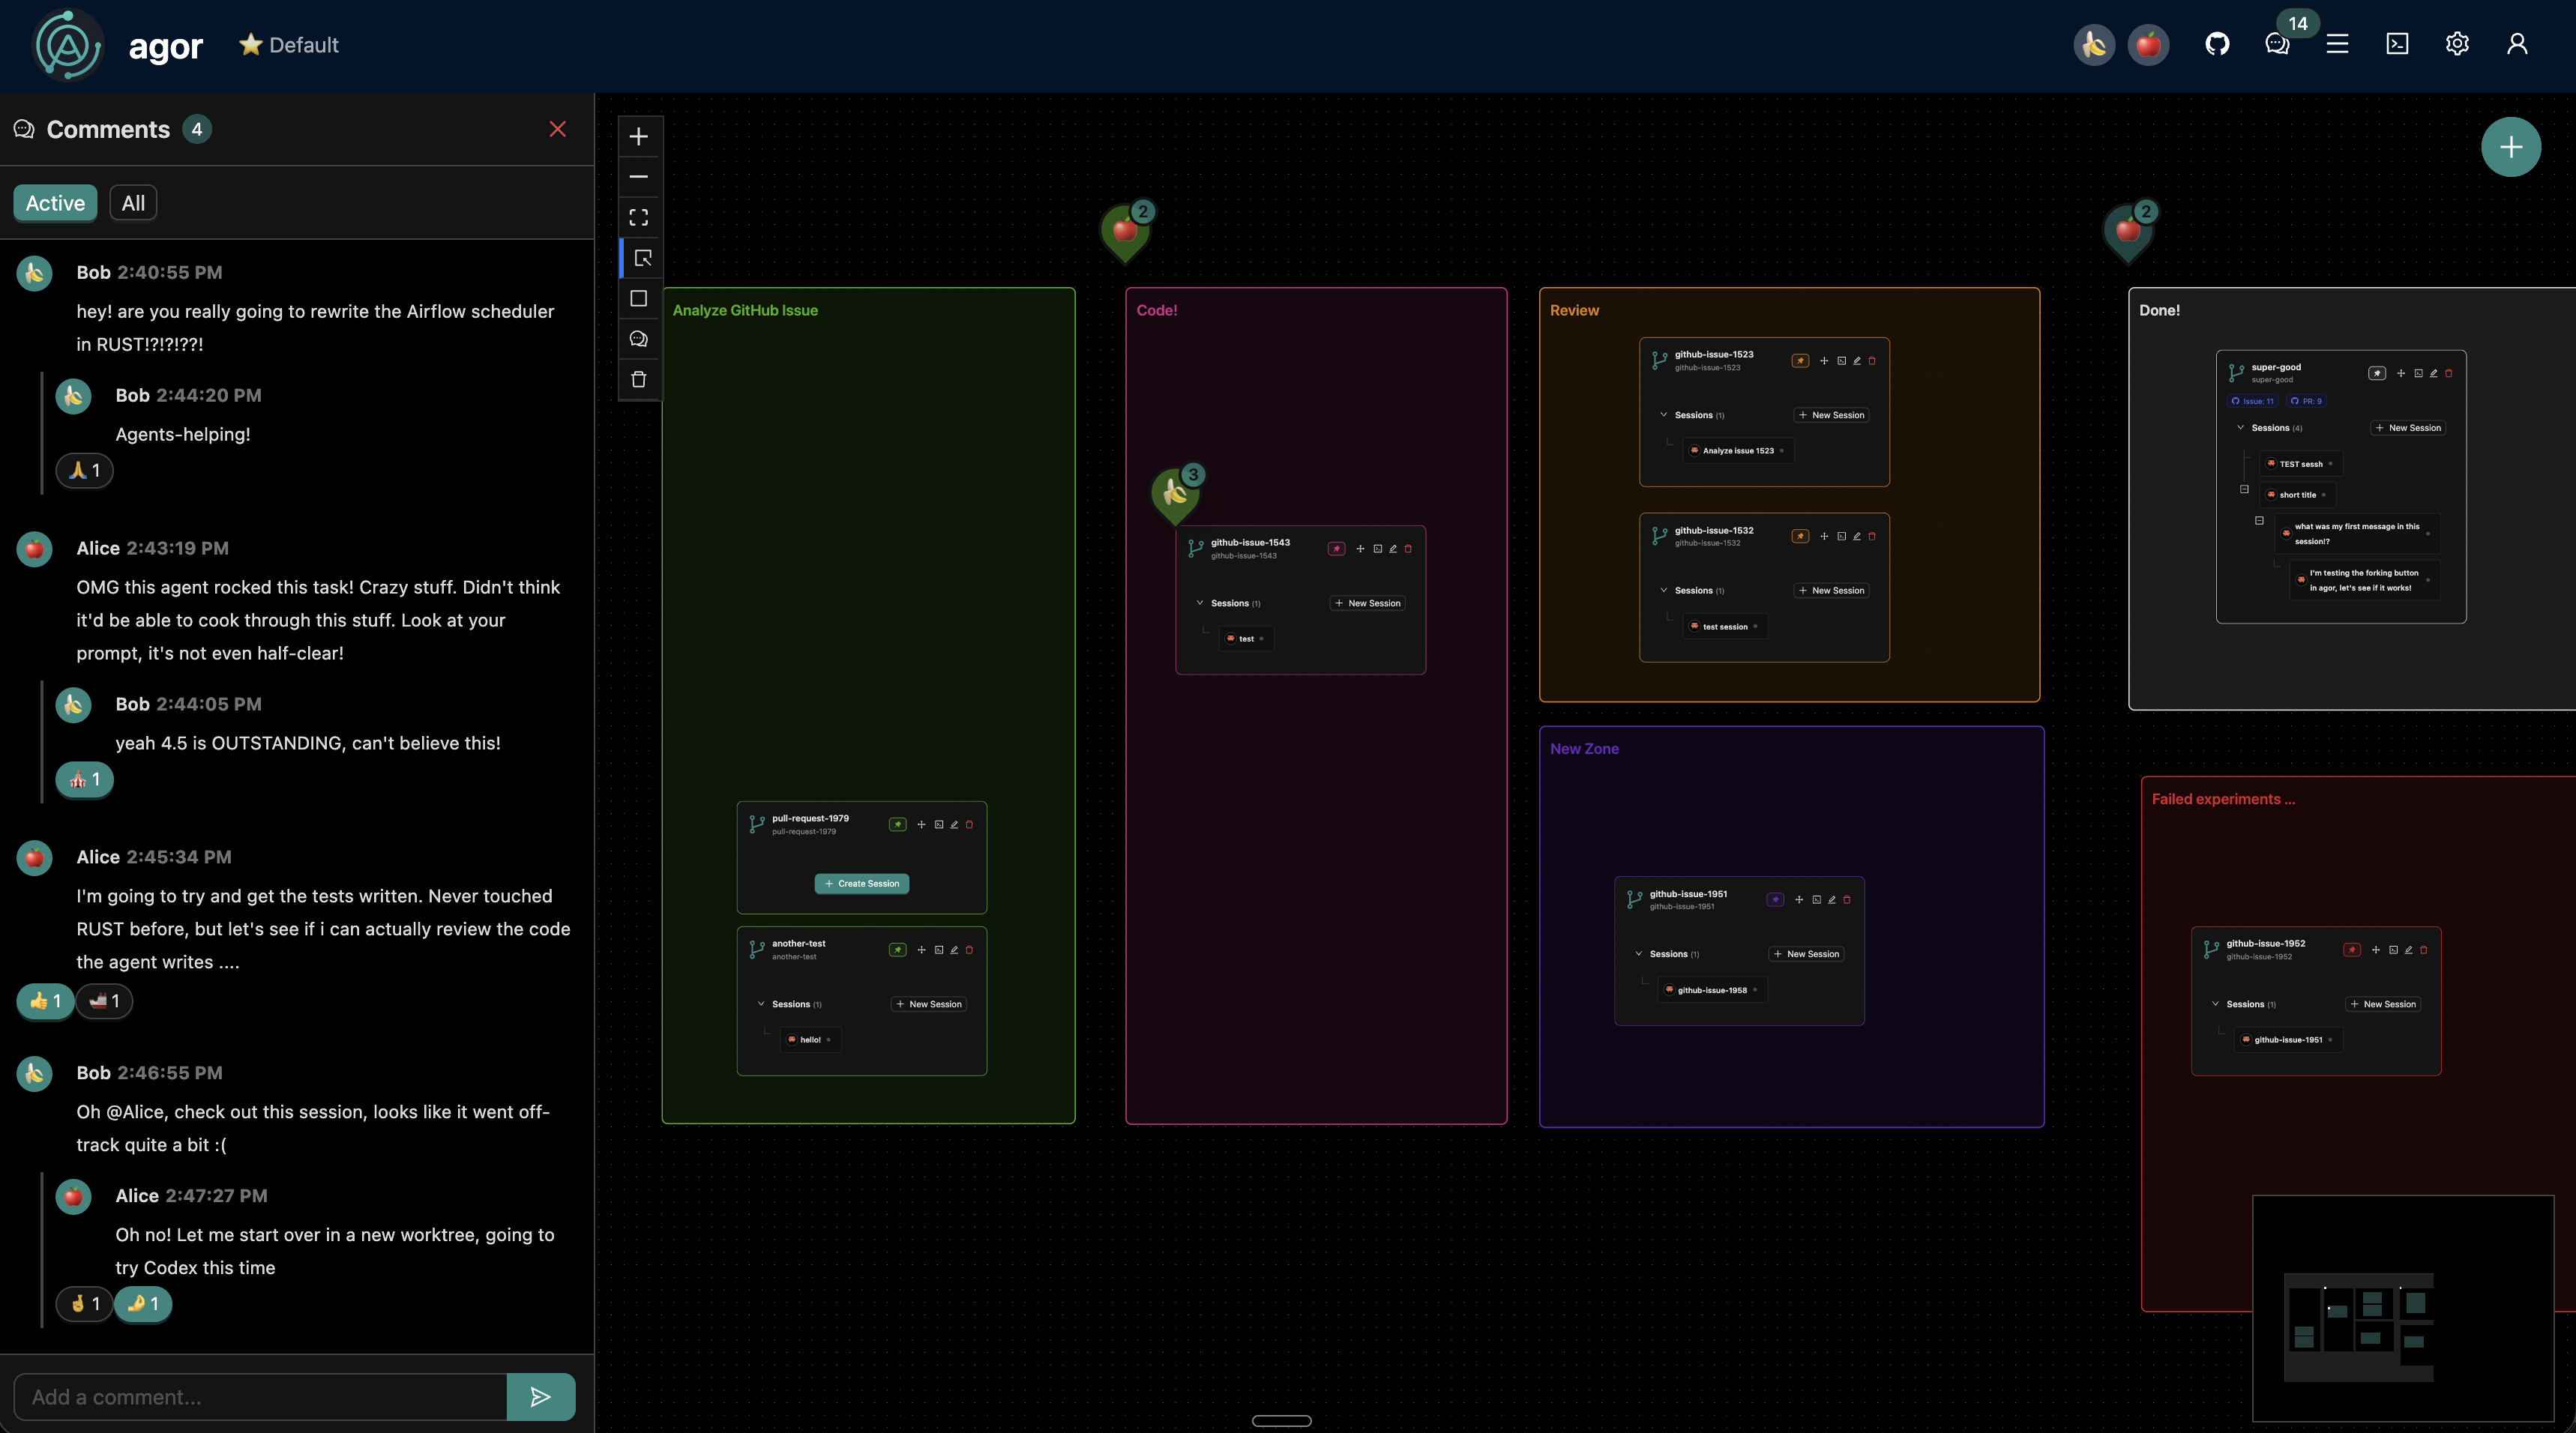The height and width of the screenshot is (1433, 2576).
Task: Open the settings gear
Action: click(x=2457, y=44)
